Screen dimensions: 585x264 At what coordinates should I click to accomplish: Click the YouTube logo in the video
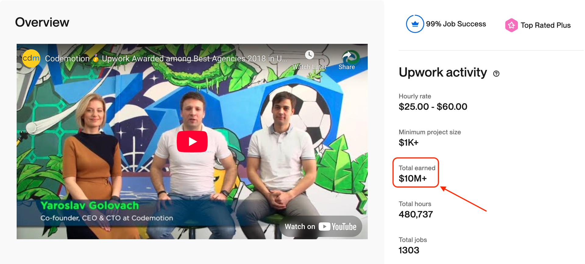338,227
